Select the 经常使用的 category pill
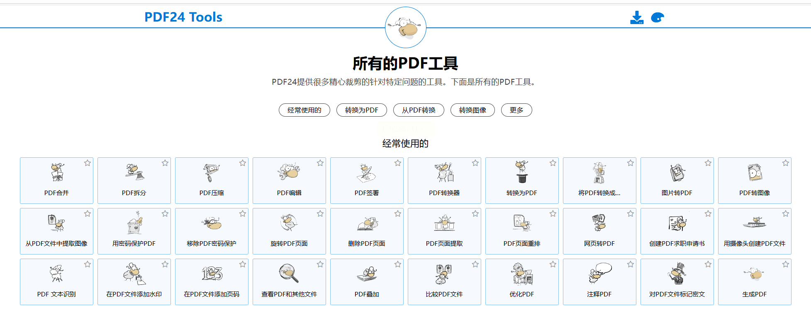The width and height of the screenshot is (811, 323). point(304,110)
